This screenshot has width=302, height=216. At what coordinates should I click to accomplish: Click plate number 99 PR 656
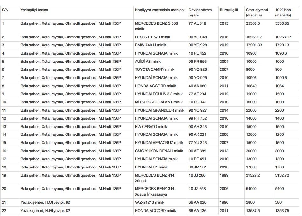(x=197, y=62)
